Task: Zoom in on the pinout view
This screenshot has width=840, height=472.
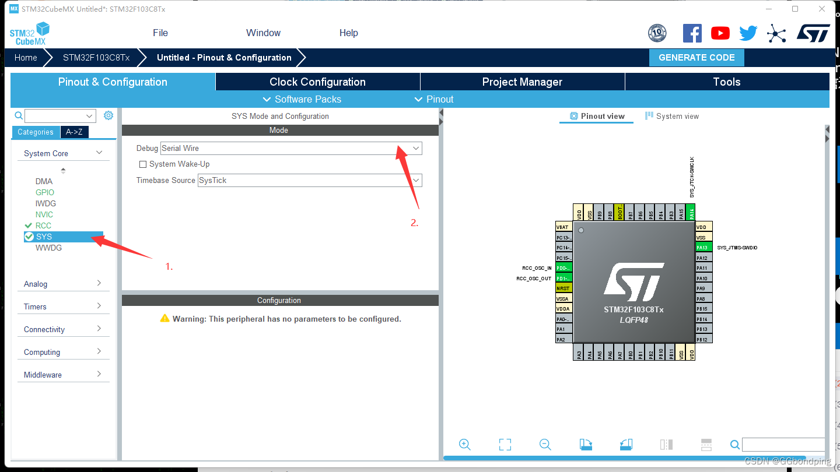Action: point(465,445)
